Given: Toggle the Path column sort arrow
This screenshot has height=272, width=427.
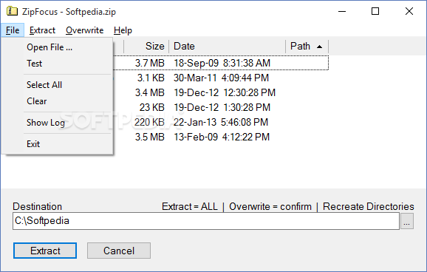Looking at the screenshot, I should 320,47.
